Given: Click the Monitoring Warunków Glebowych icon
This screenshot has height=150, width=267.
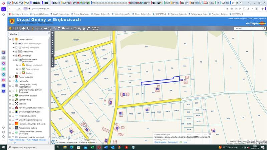Looking at the screenshot, I should point(16,124).
